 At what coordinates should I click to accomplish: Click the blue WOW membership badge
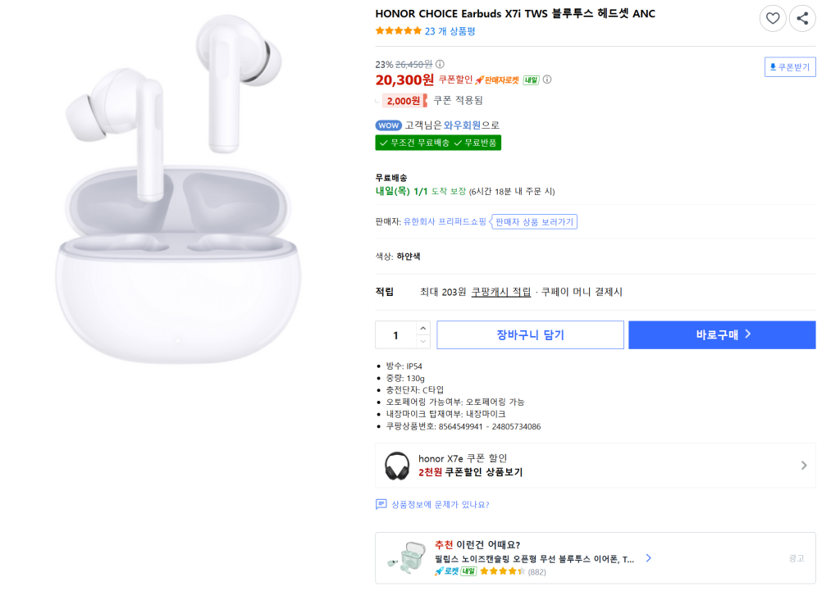pyautogui.click(x=388, y=125)
